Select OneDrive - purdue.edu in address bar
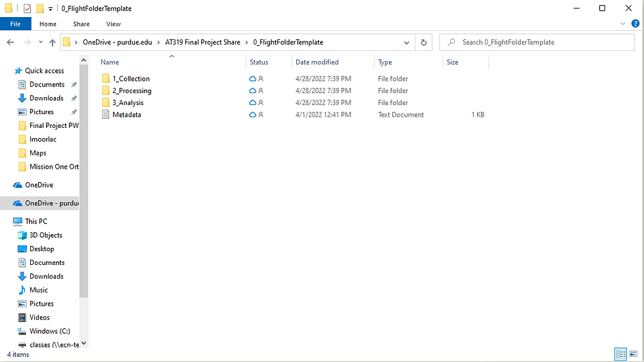 [x=118, y=42]
